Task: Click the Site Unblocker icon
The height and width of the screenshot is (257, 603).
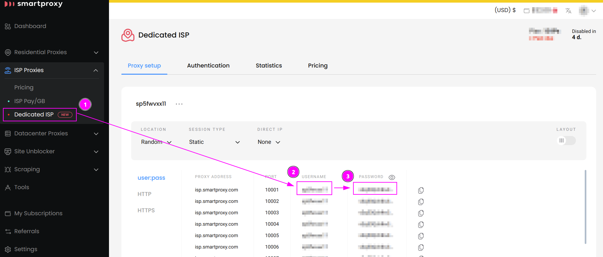Action: [8, 152]
